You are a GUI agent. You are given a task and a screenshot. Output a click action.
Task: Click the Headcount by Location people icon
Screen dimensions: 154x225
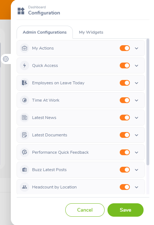(25, 187)
